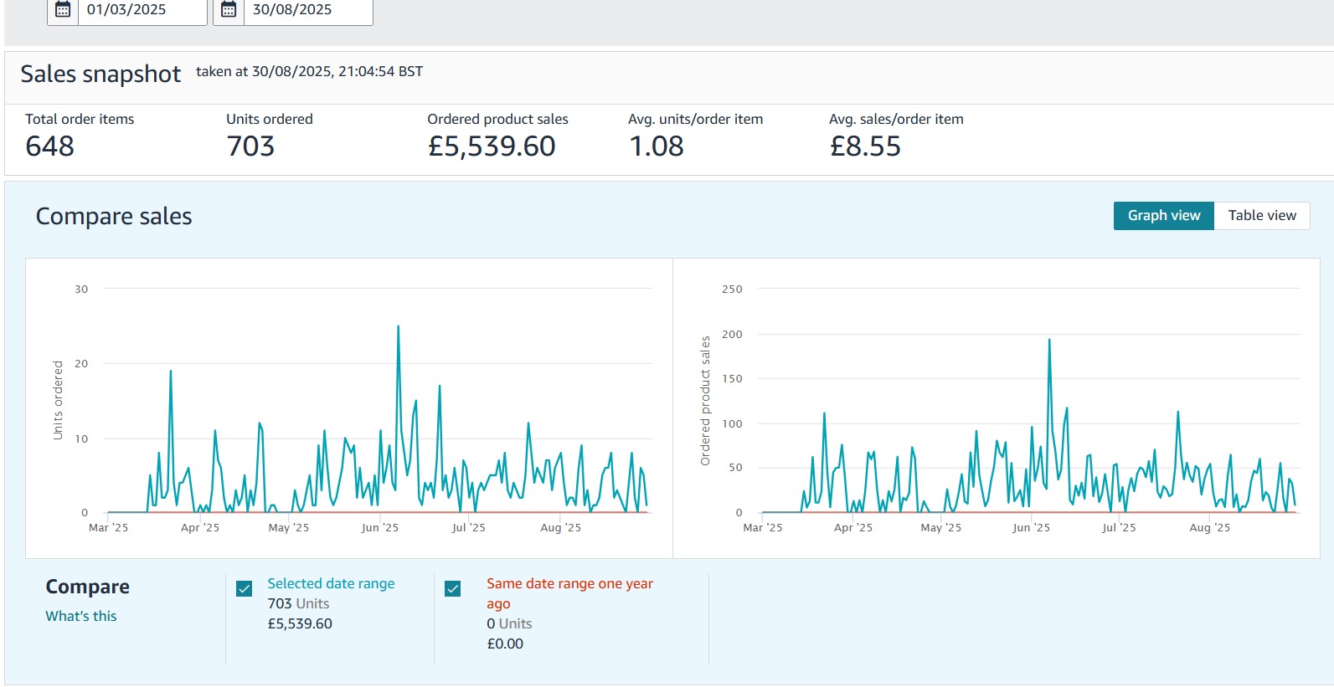The width and height of the screenshot is (1334, 687).
Task: Click the Avg. units/order item value 1.08
Action: point(657,146)
